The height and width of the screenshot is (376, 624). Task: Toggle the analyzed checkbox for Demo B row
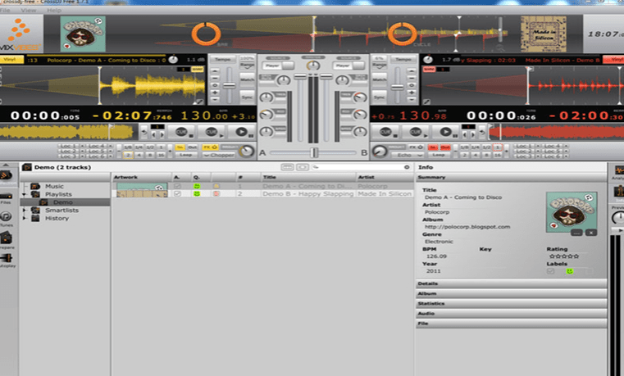177,193
